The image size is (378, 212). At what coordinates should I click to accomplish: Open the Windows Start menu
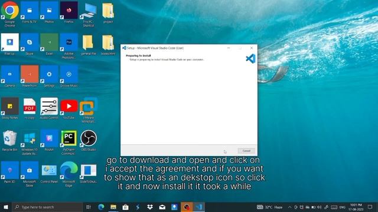pyautogui.click(x=6, y=207)
